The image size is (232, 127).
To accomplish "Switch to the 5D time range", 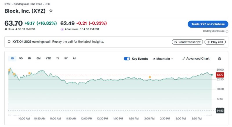I will coord(21,58).
